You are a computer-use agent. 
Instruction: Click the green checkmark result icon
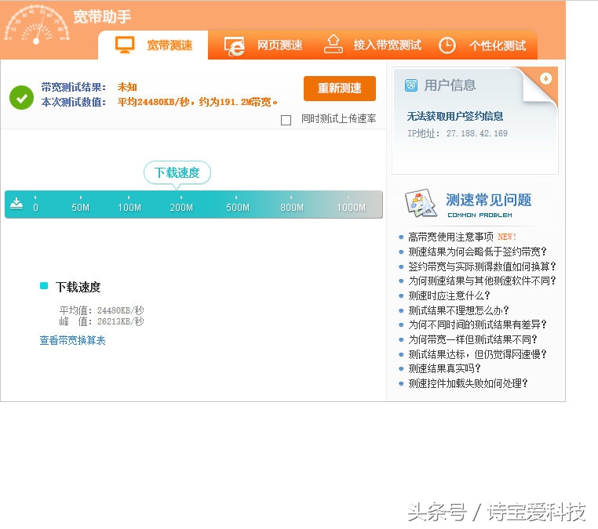click(21, 97)
